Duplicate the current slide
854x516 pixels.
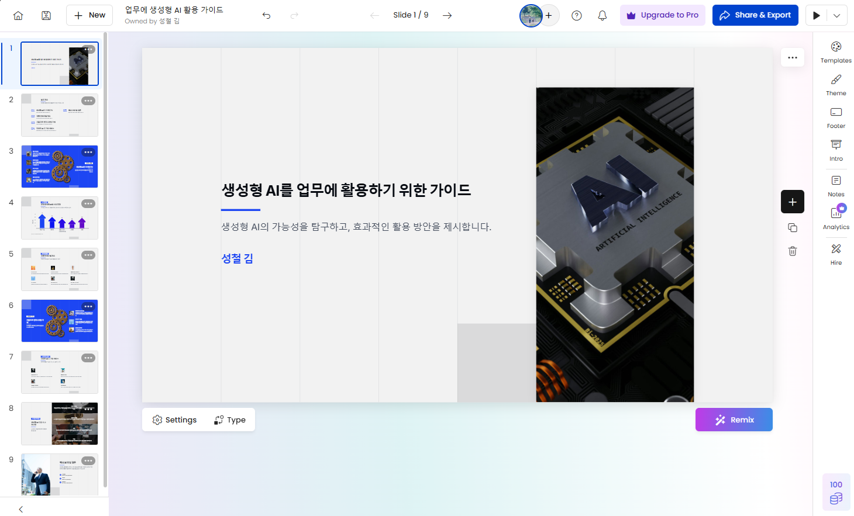point(792,228)
